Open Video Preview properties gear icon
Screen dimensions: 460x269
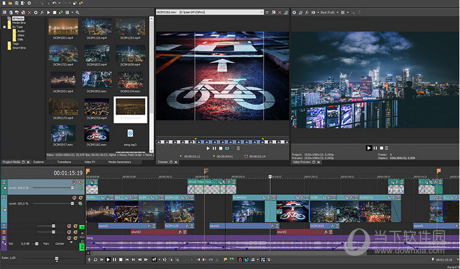pos(294,13)
